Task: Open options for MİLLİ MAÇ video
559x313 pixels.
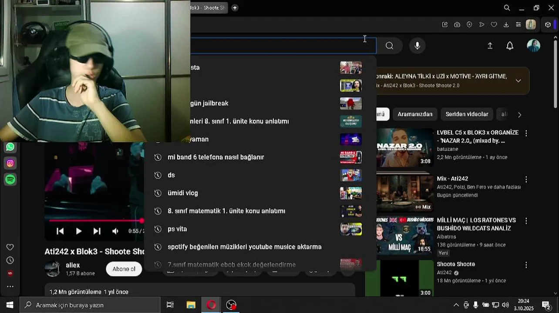Action: point(526,221)
